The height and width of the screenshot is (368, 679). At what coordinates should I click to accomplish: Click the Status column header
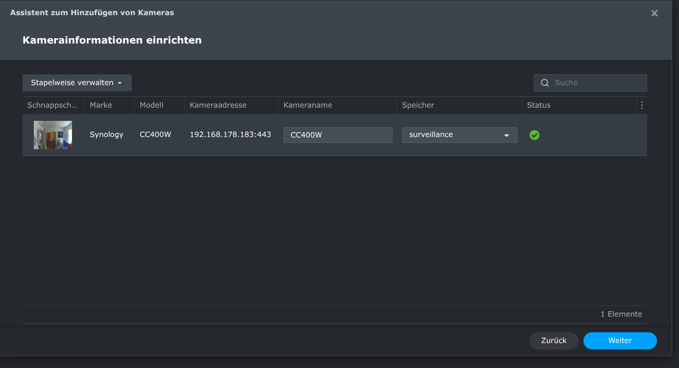coord(539,105)
